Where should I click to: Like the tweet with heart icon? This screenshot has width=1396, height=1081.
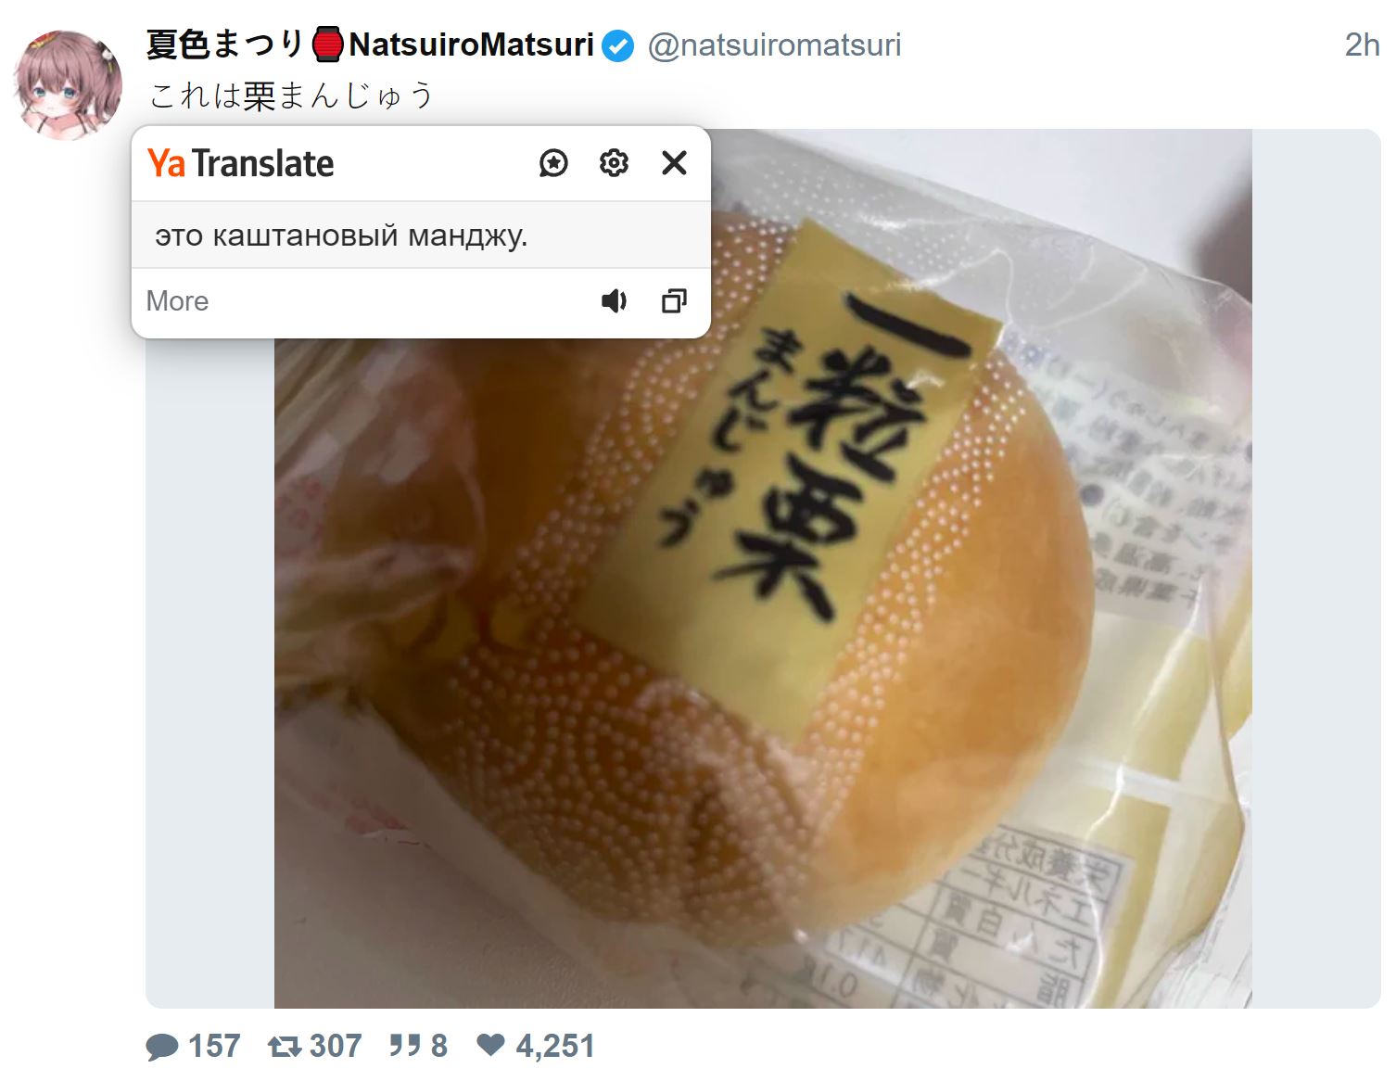[x=490, y=1045]
